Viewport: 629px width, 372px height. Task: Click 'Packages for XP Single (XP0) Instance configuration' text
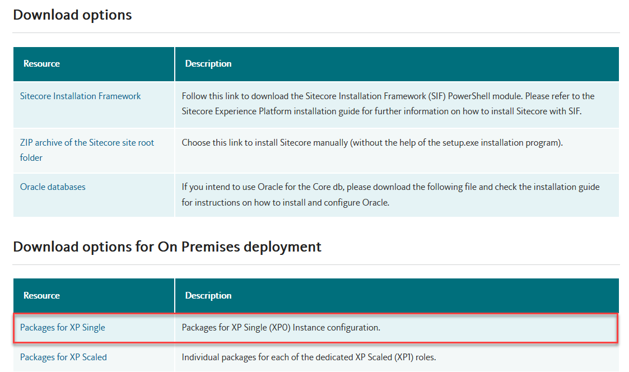pos(281,327)
